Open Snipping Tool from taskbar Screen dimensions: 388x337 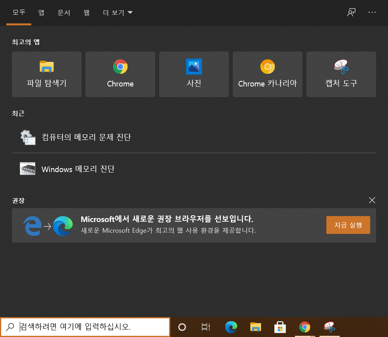tap(329, 327)
